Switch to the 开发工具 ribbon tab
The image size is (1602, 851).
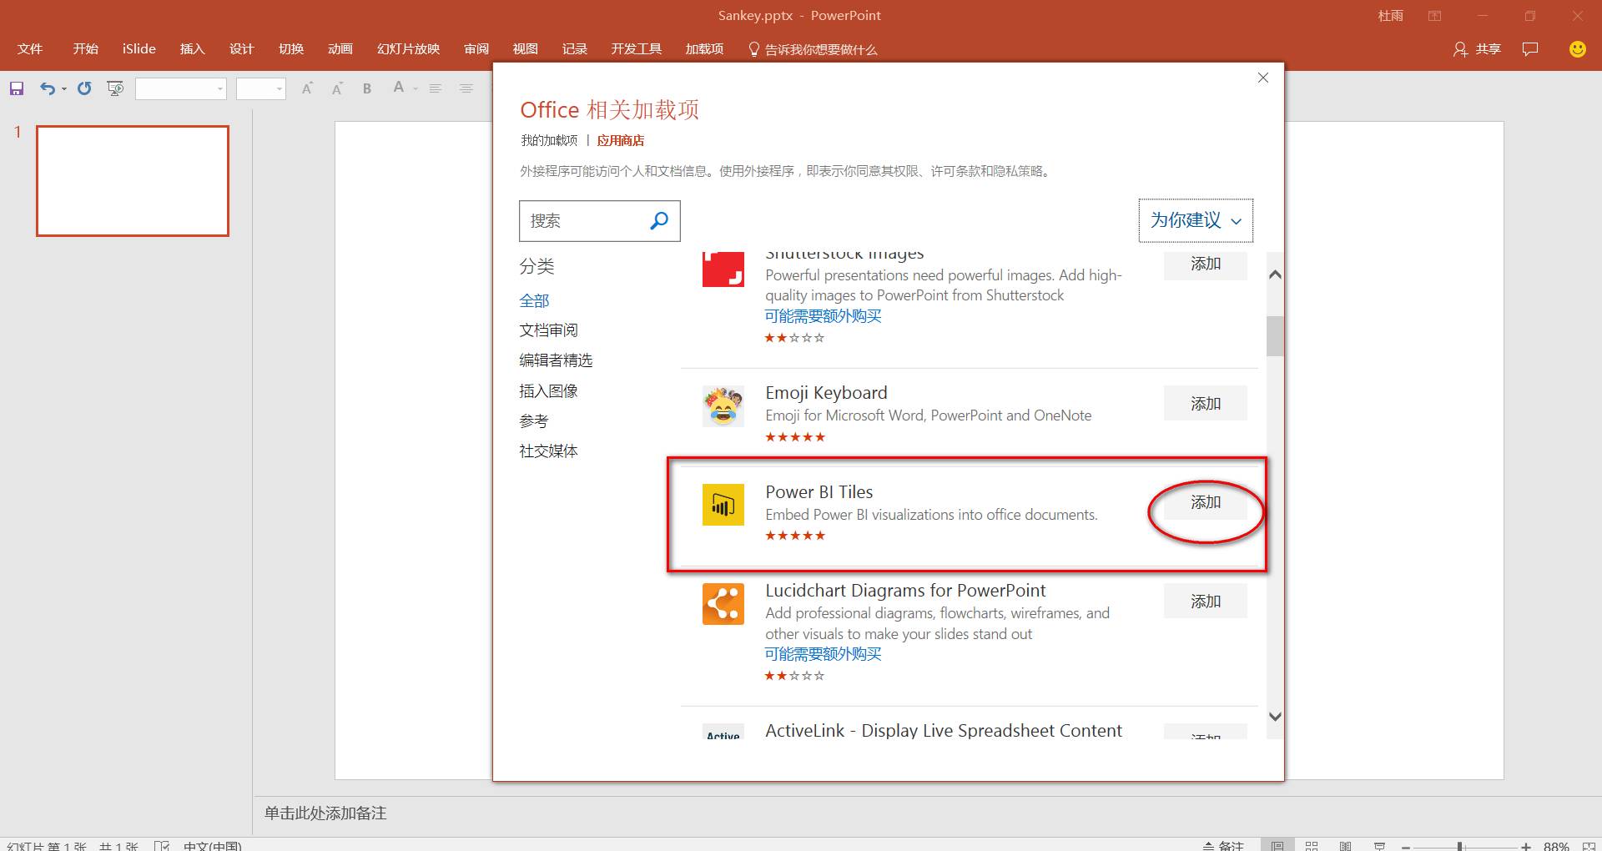click(x=637, y=49)
